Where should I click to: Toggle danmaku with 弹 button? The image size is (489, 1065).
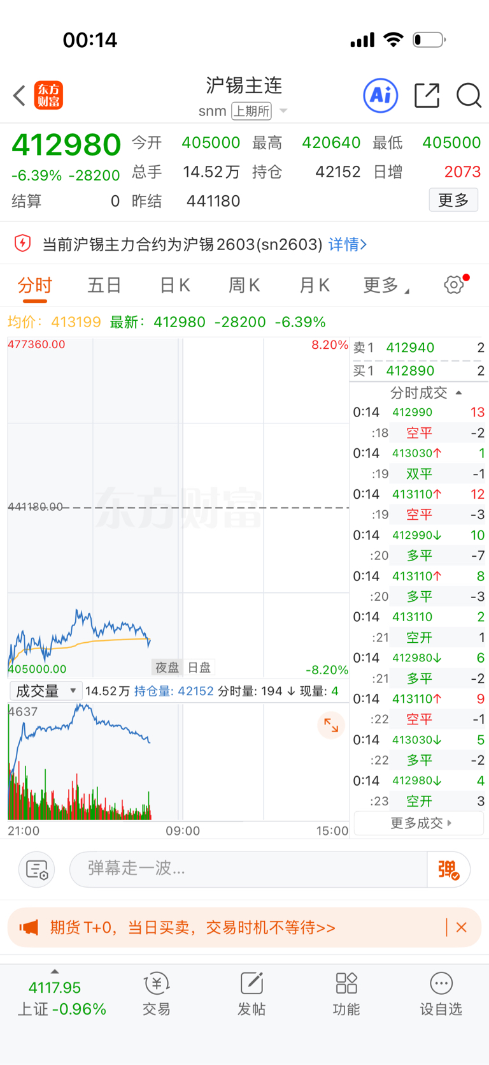(448, 869)
